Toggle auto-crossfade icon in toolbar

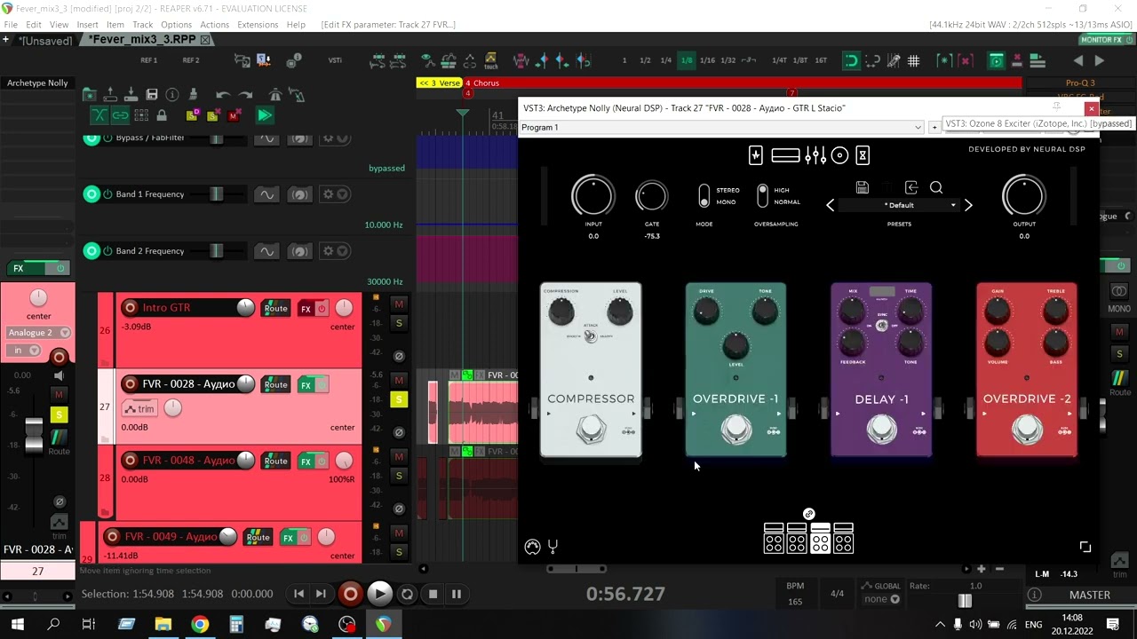99,115
